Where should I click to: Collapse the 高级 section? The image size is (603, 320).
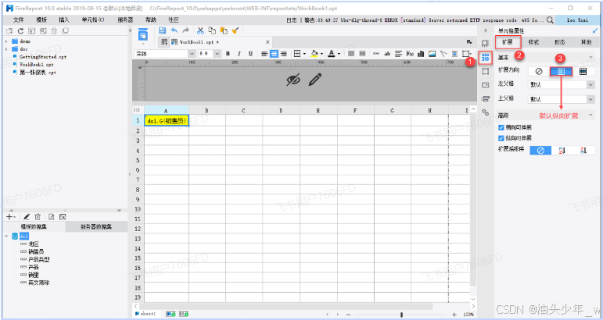(x=591, y=115)
